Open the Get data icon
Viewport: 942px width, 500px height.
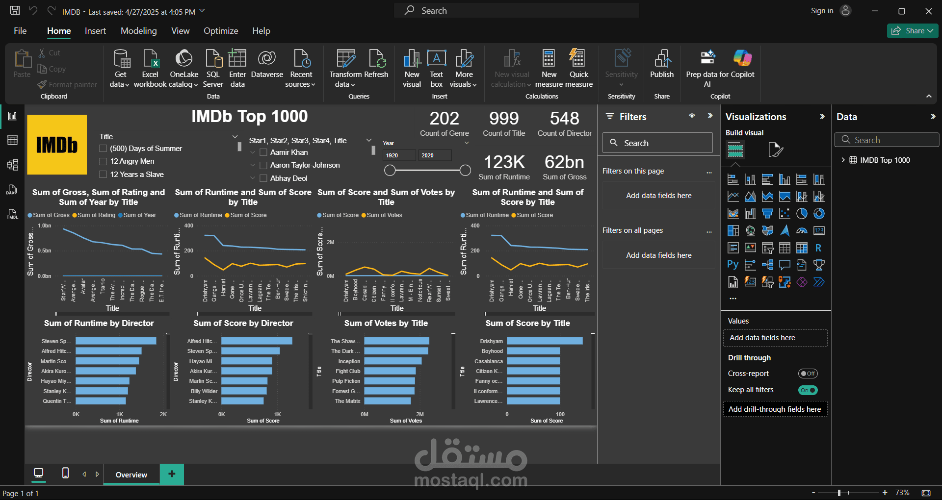[x=121, y=59]
